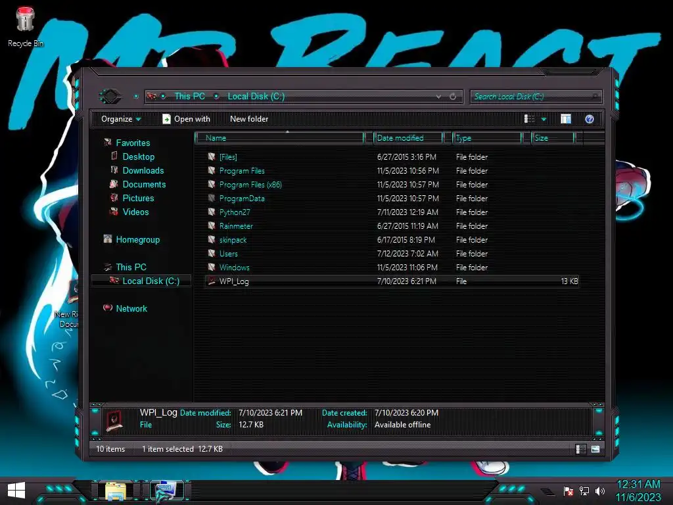Screen dimensions: 673x505
Task: Open Downloads in the navigation pane
Action: click(x=143, y=170)
